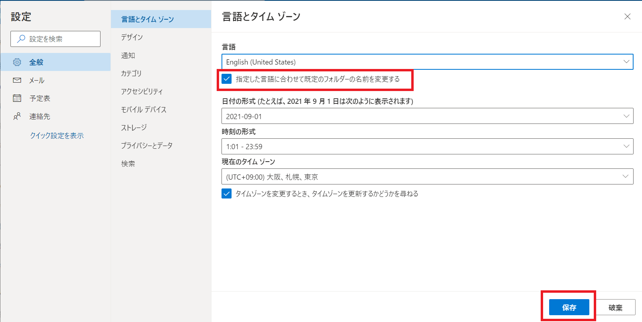This screenshot has height=322, width=642.
Task: Open the 時刻の形式 time format dropdown
Action: (x=427, y=146)
